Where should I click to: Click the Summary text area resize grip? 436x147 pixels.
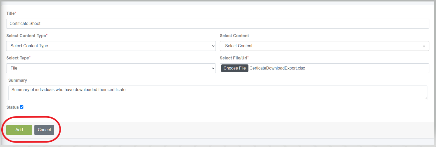coord(426,98)
